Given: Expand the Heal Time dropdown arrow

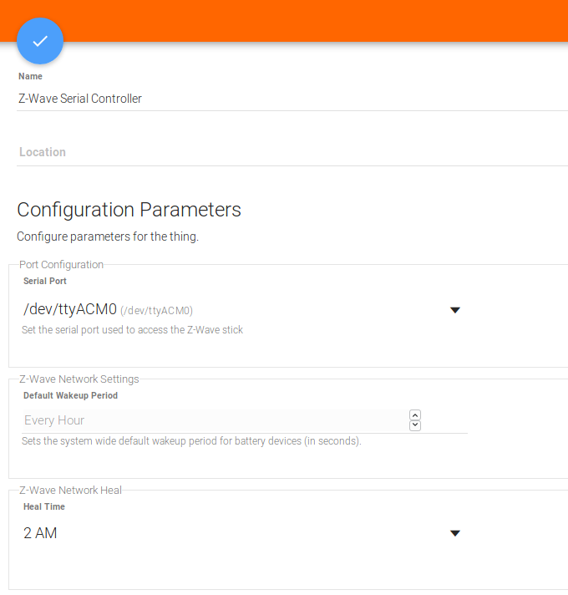Looking at the screenshot, I should (455, 533).
